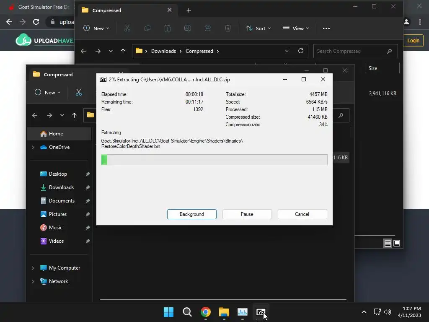
Task: Cancel the 7-Zip extraction
Action: pos(302,214)
